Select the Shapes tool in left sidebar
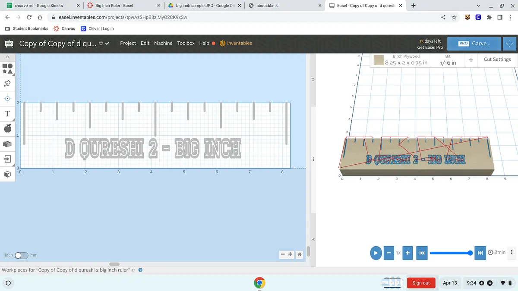 coord(7,69)
